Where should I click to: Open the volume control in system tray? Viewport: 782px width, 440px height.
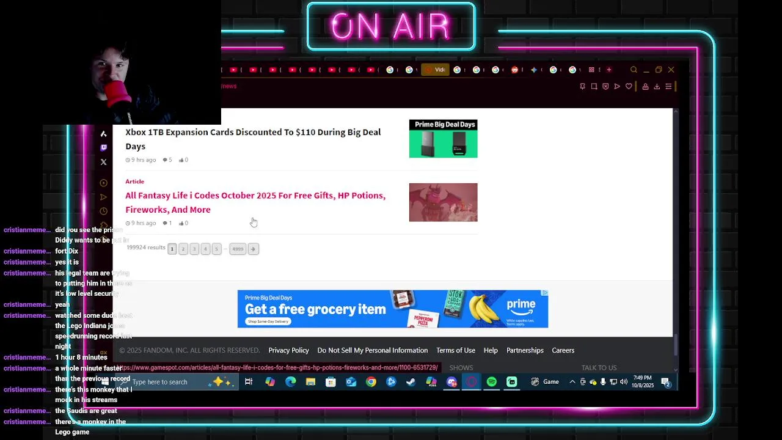coord(623,382)
